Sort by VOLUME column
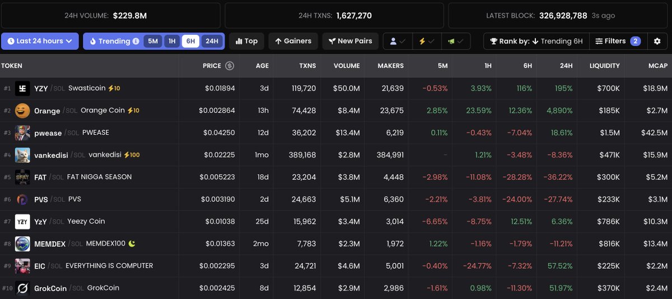672x299 pixels. (x=347, y=66)
